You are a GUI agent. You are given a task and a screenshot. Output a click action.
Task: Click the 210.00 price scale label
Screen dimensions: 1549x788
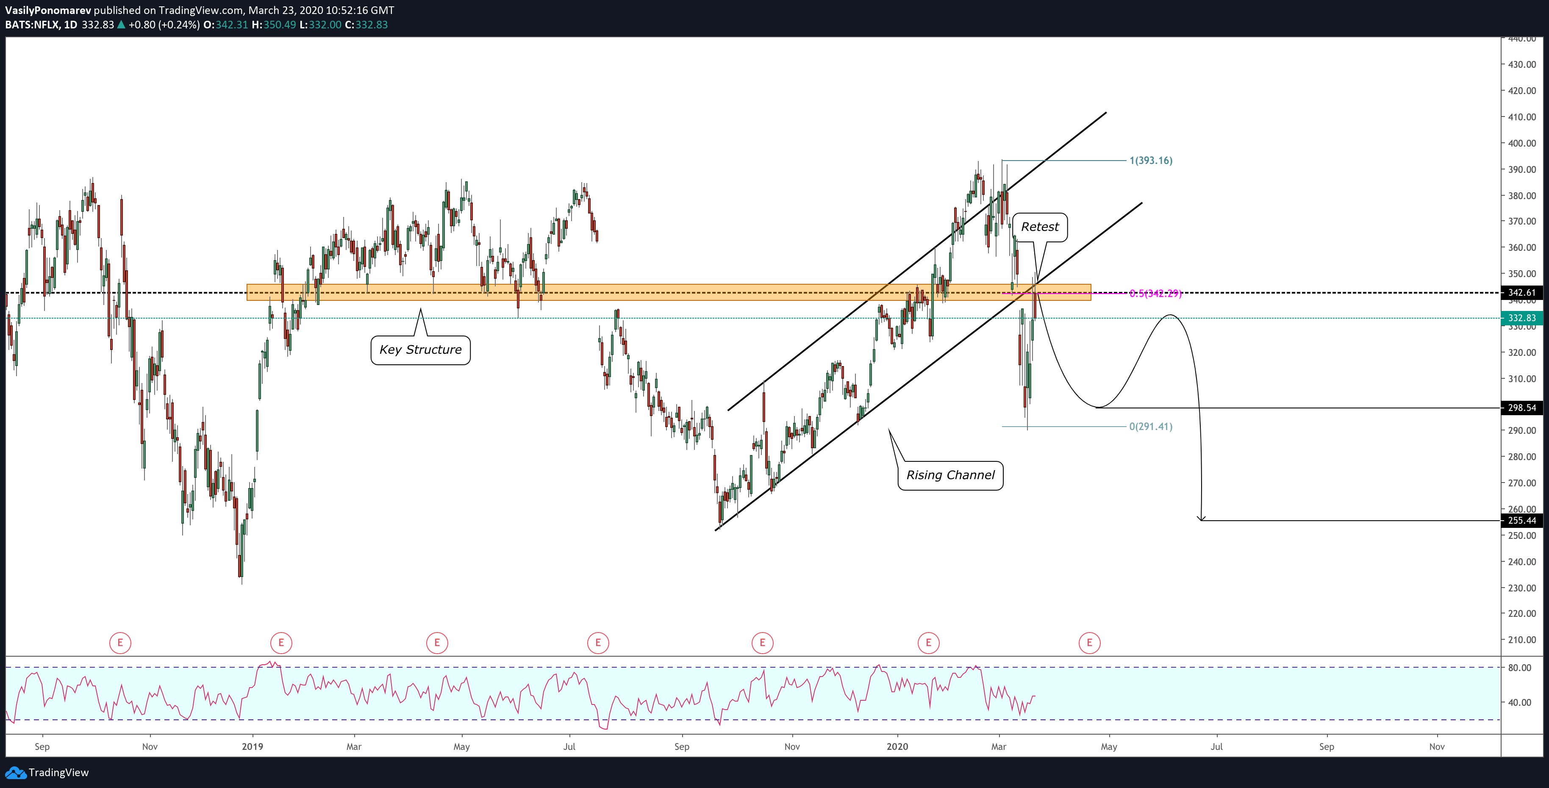tap(1522, 640)
